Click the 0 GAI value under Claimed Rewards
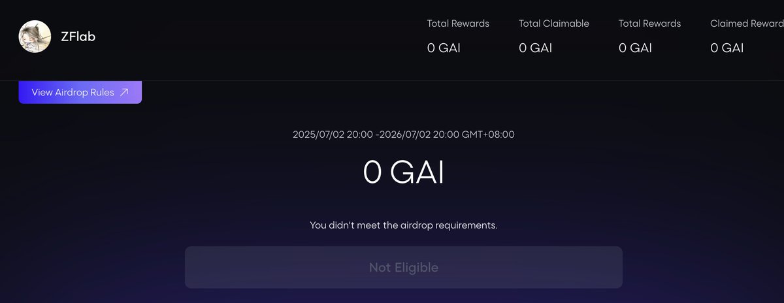784x303 pixels. pyautogui.click(x=727, y=48)
